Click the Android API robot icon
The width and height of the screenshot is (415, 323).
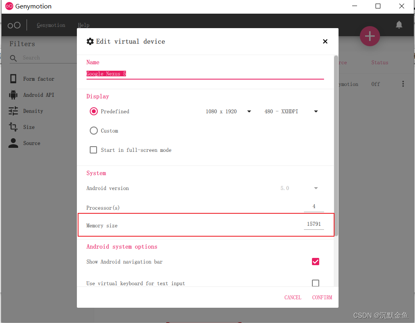point(13,95)
